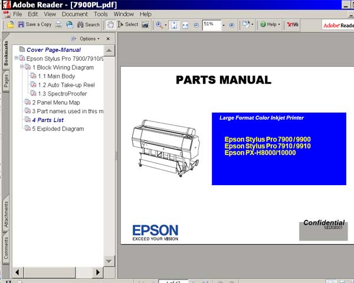This screenshot has width=354, height=283.
Task: Click the PDF document icon beside File menu
Action: [x=6, y=14]
